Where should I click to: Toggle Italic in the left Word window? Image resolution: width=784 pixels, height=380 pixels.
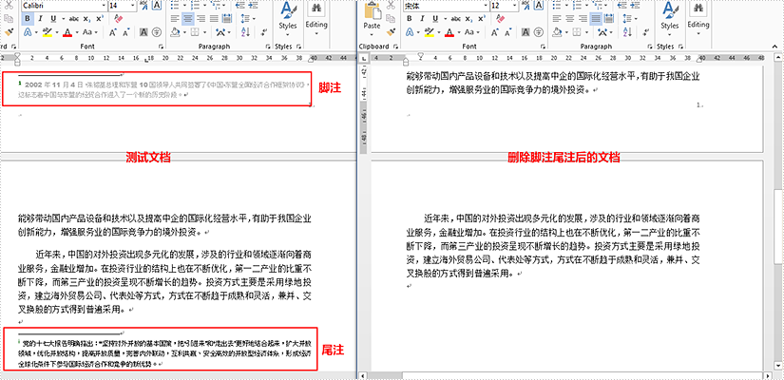[x=39, y=19]
